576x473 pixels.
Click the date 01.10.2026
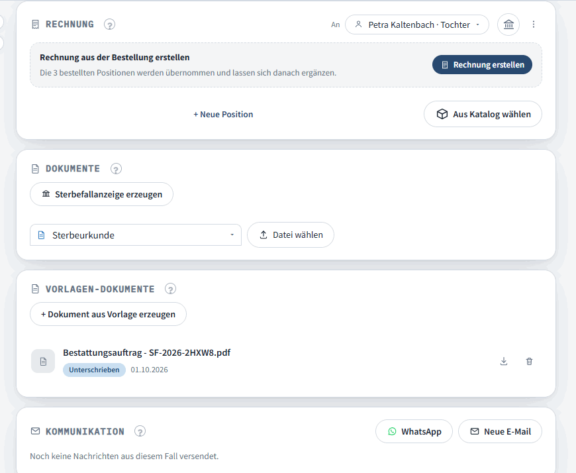point(149,370)
